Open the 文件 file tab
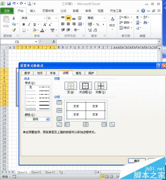The height and width of the screenshot is (180, 166). [7, 11]
